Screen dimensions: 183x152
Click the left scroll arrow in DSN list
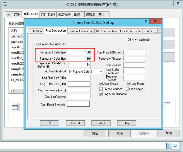coord(11,91)
